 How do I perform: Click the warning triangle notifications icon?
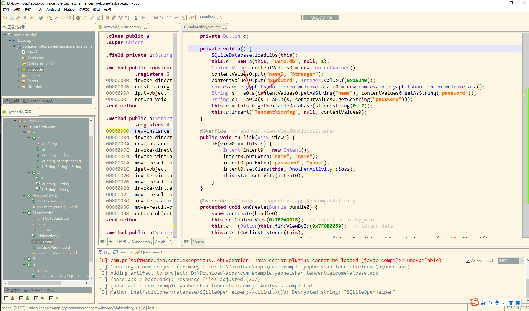tap(32, 18)
